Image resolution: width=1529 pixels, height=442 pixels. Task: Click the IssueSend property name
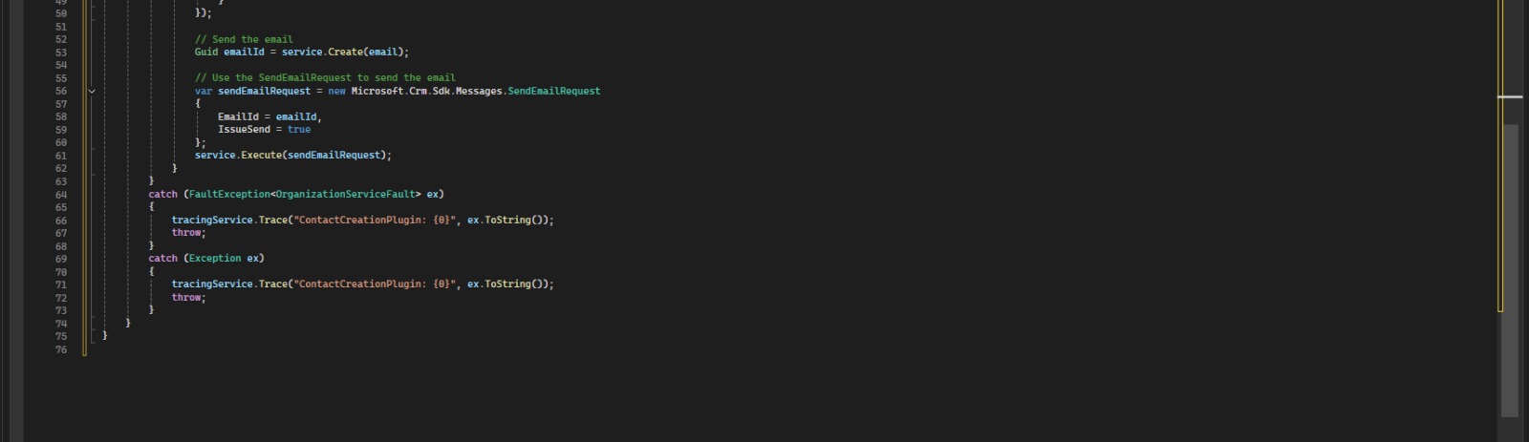(x=244, y=130)
